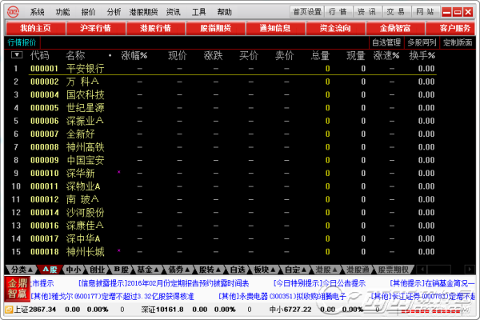This screenshot has height=320, width=480.
Task: Open the 功能 menu
Action: point(62,12)
